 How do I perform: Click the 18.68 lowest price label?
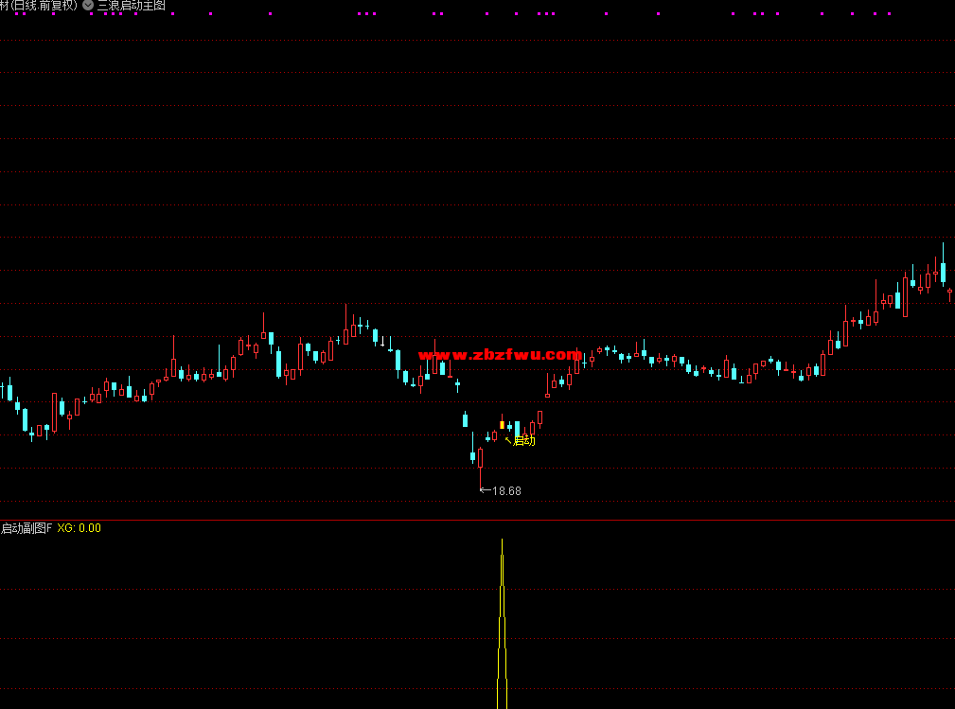click(x=507, y=490)
